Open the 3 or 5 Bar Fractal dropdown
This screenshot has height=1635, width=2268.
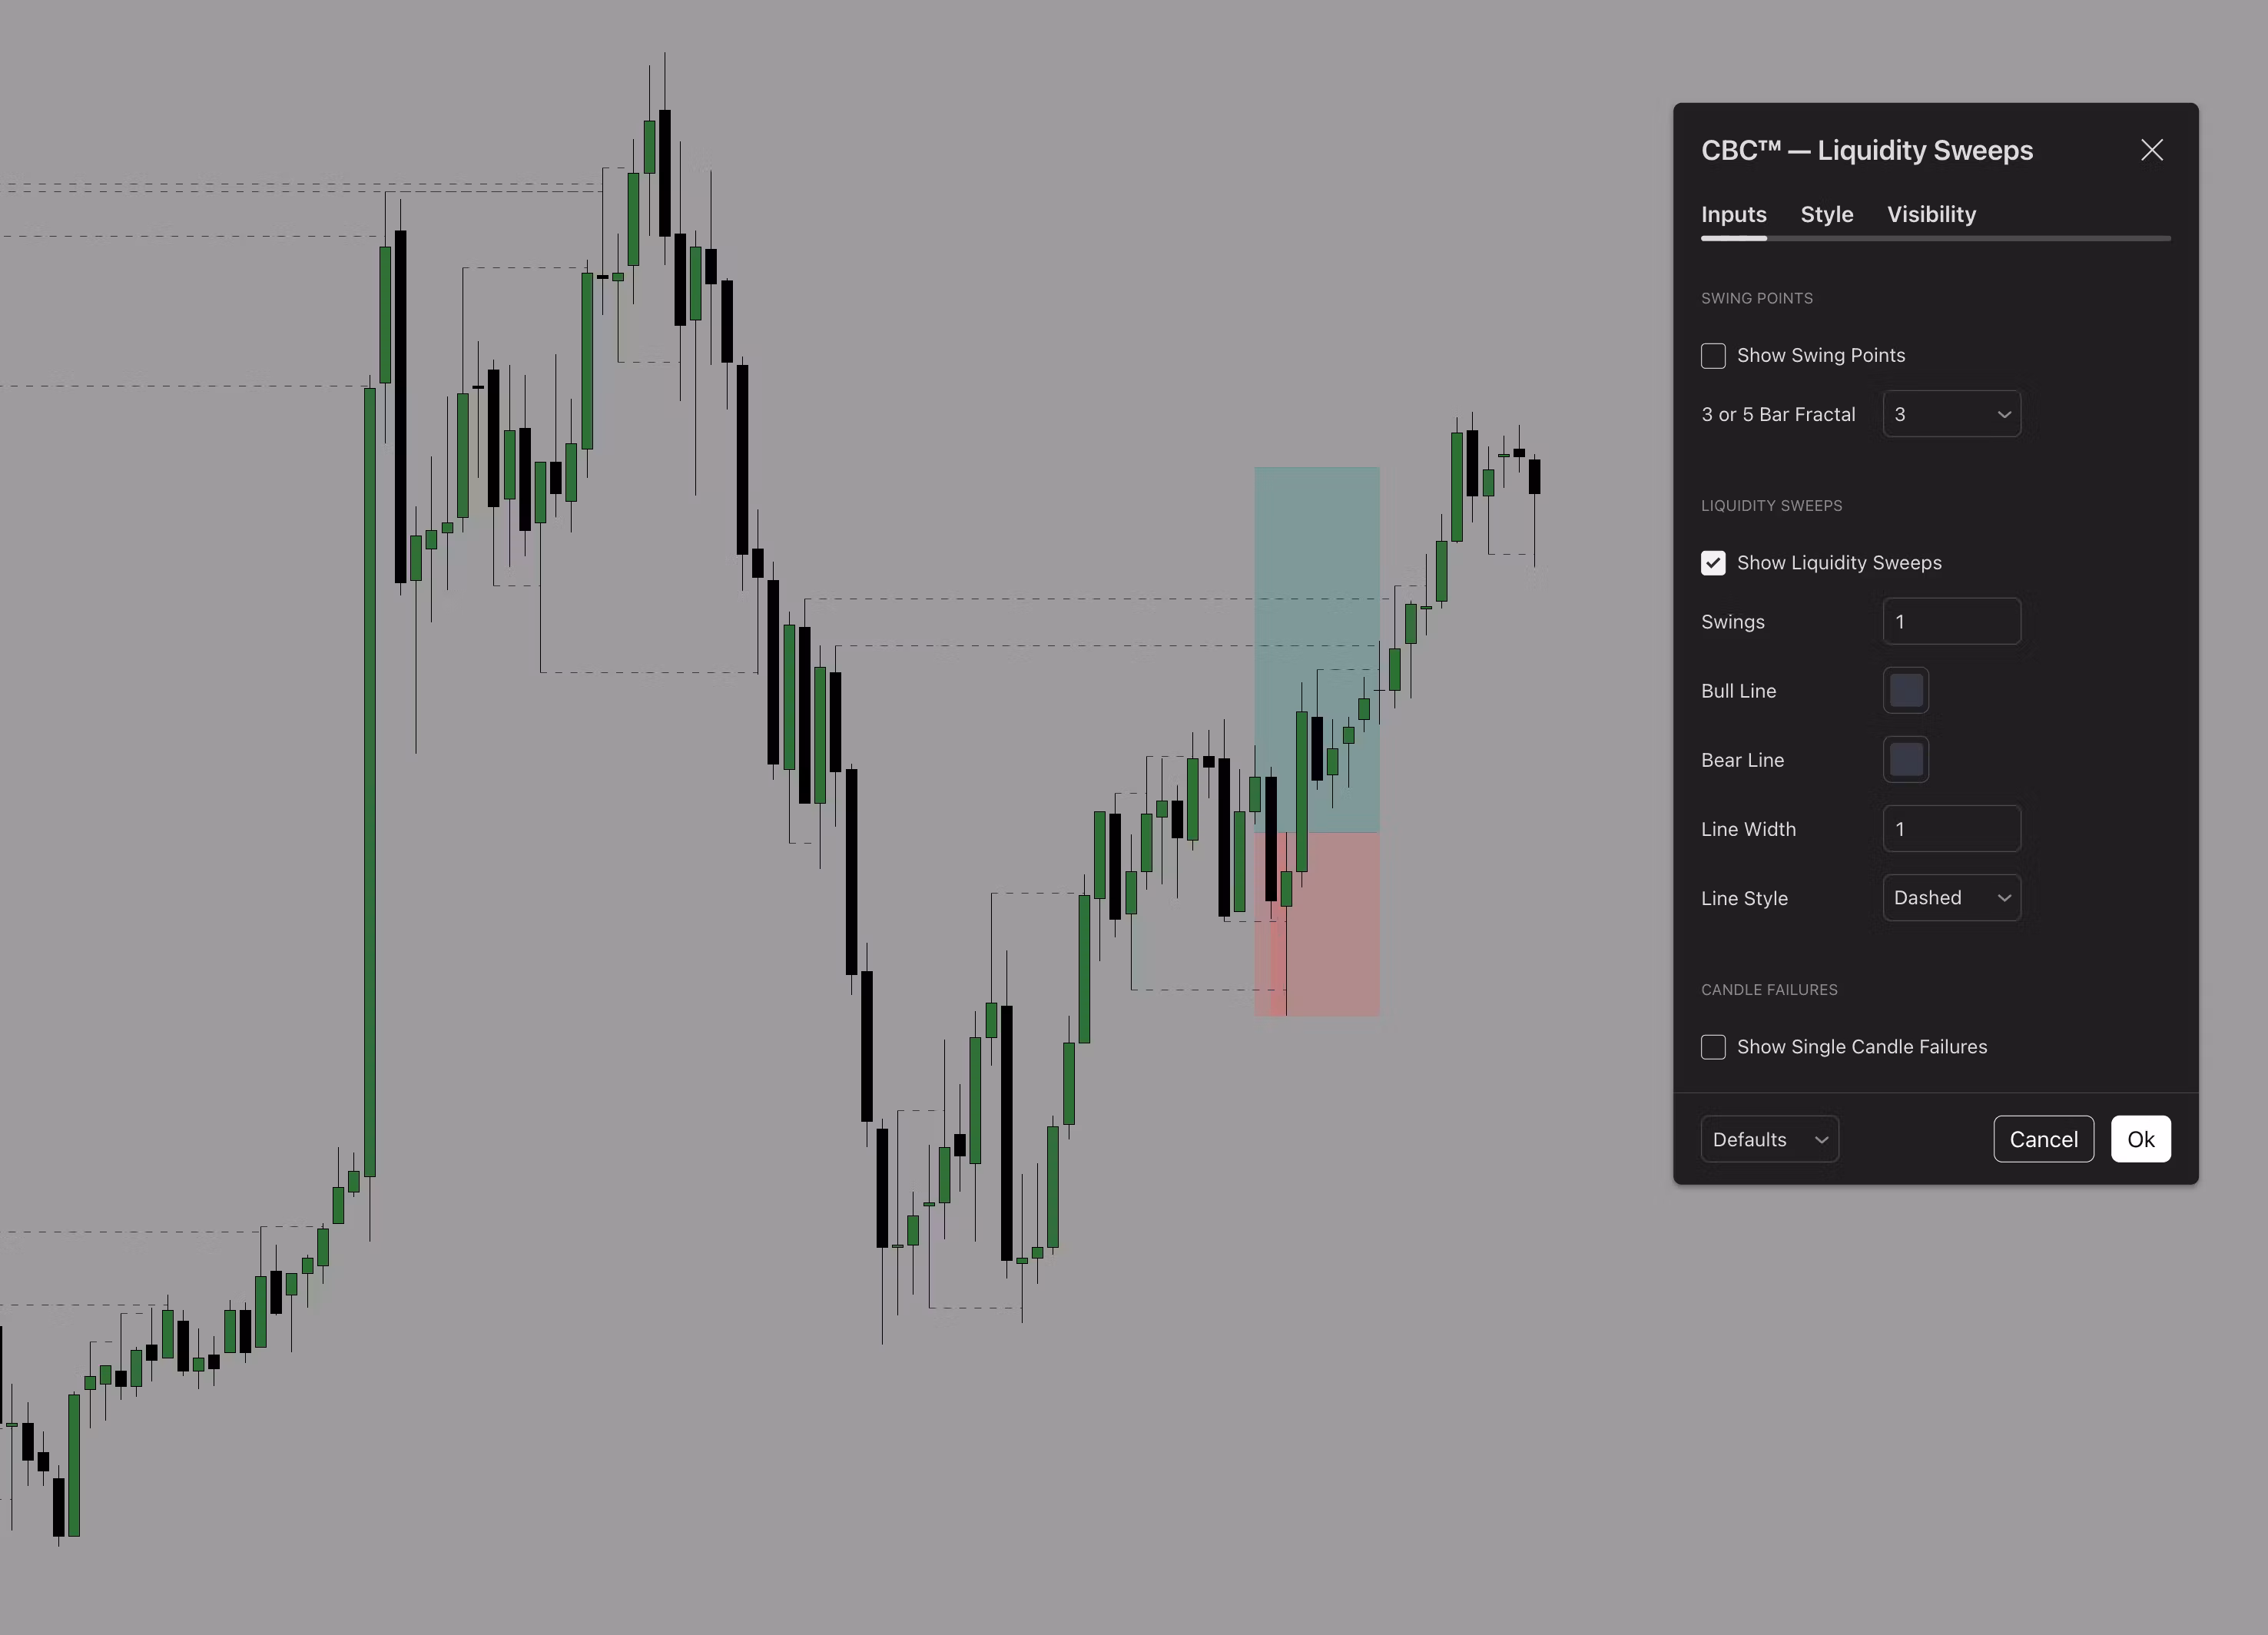pyautogui.click(x=1951, y=414)
